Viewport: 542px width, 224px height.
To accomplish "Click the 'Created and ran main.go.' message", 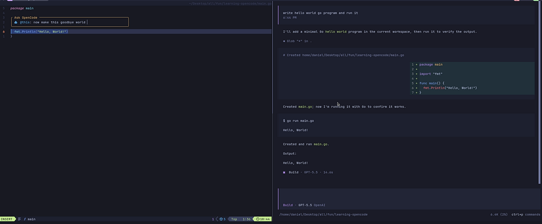I will (x=306, y=144).
